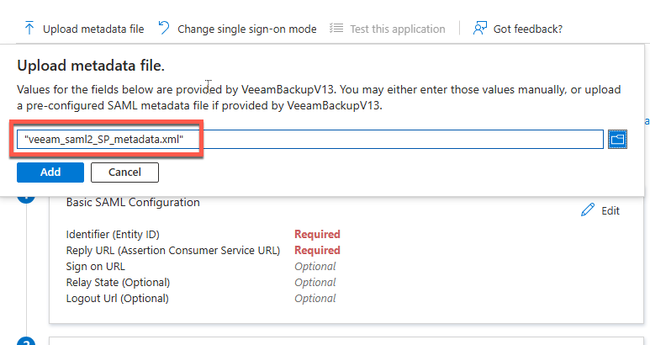
Task: Select the Upload metadata file label
Action: pos(93,29)
